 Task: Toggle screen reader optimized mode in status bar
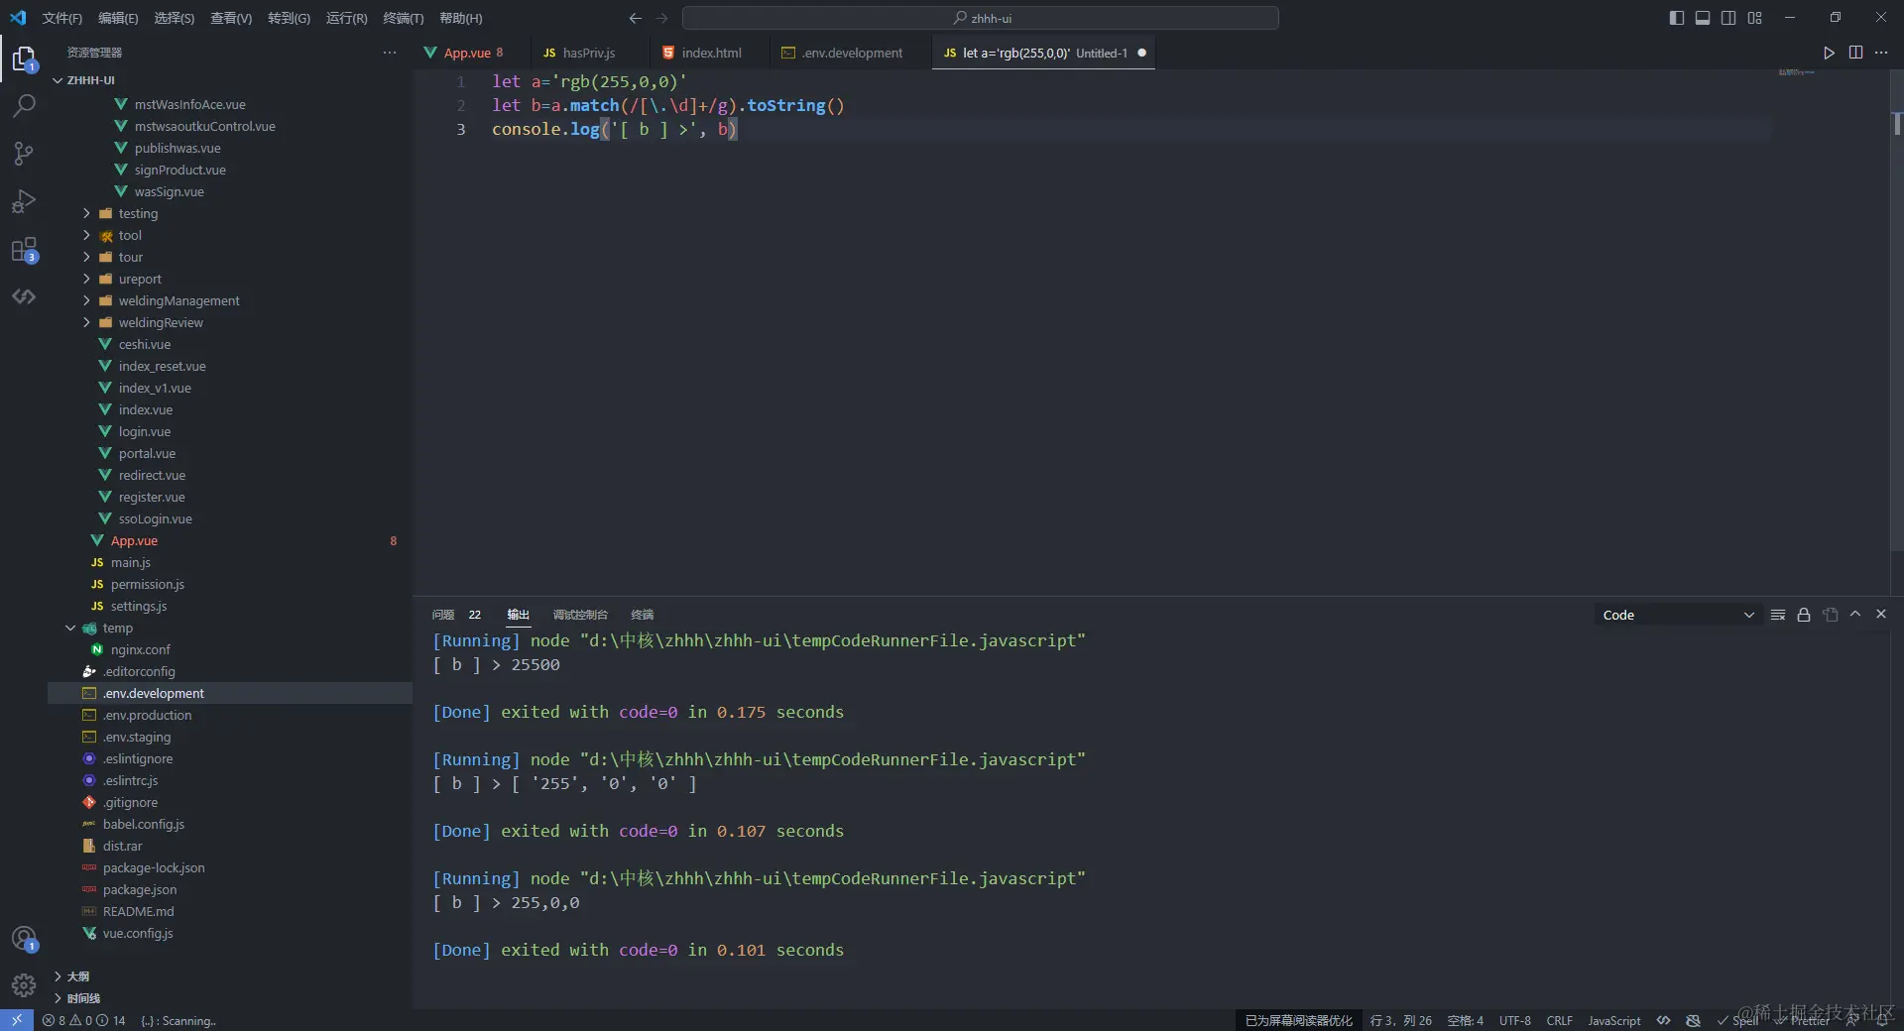[x=1299, y=1020]
